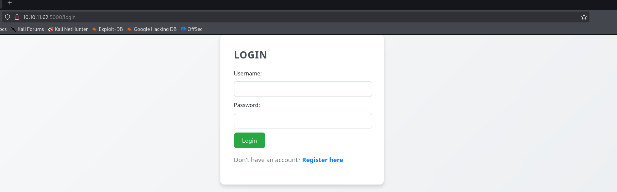Open the Kali Forums bookmark
Screen dimensions: 617x192
[x=28, y=29]
